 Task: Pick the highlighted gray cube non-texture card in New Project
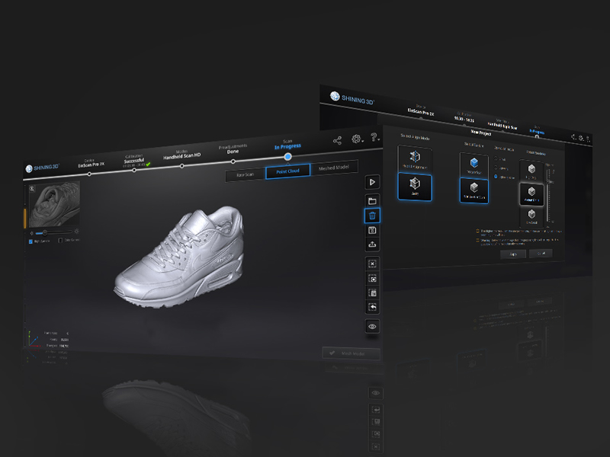pos(474,191)
